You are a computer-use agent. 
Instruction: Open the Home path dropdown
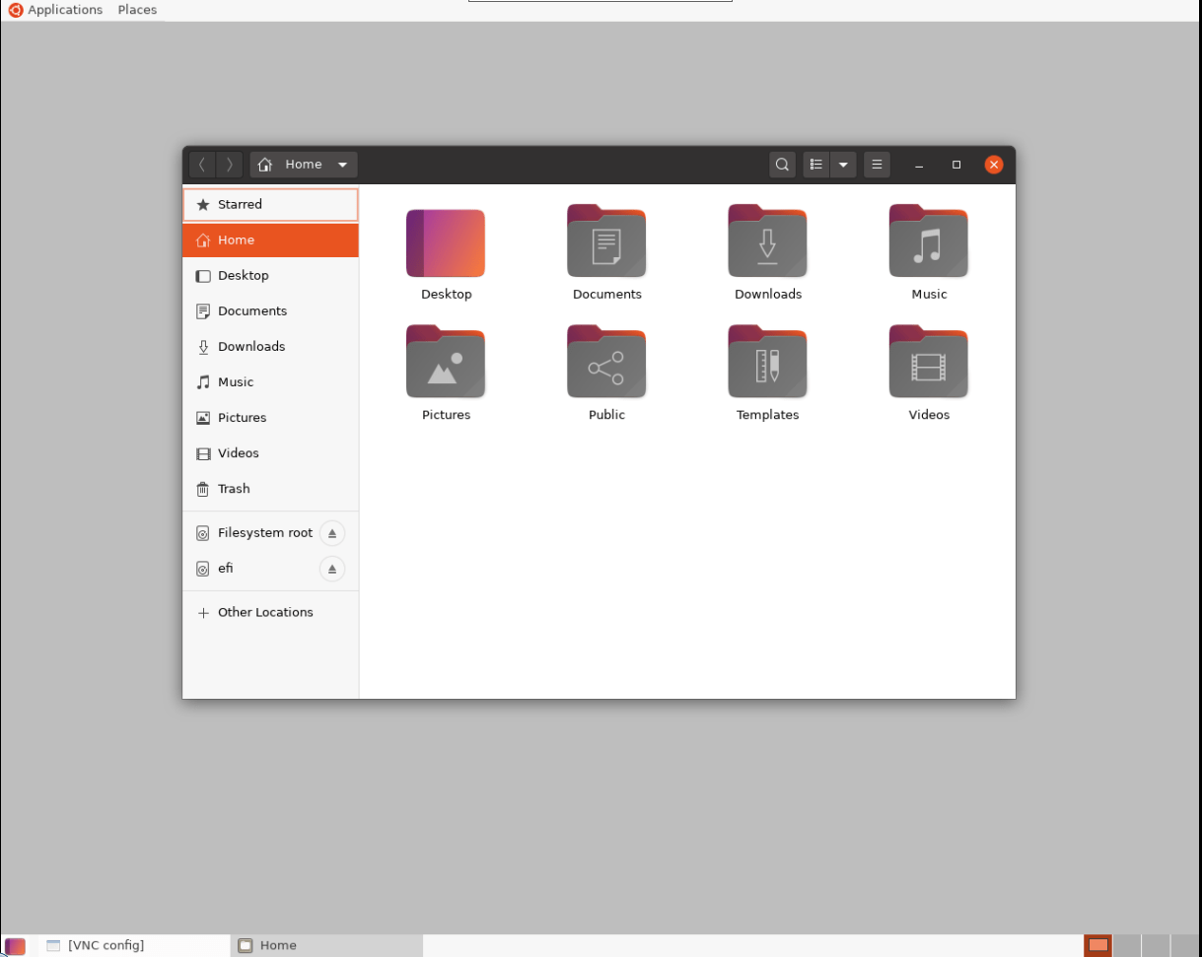[342, 165]
